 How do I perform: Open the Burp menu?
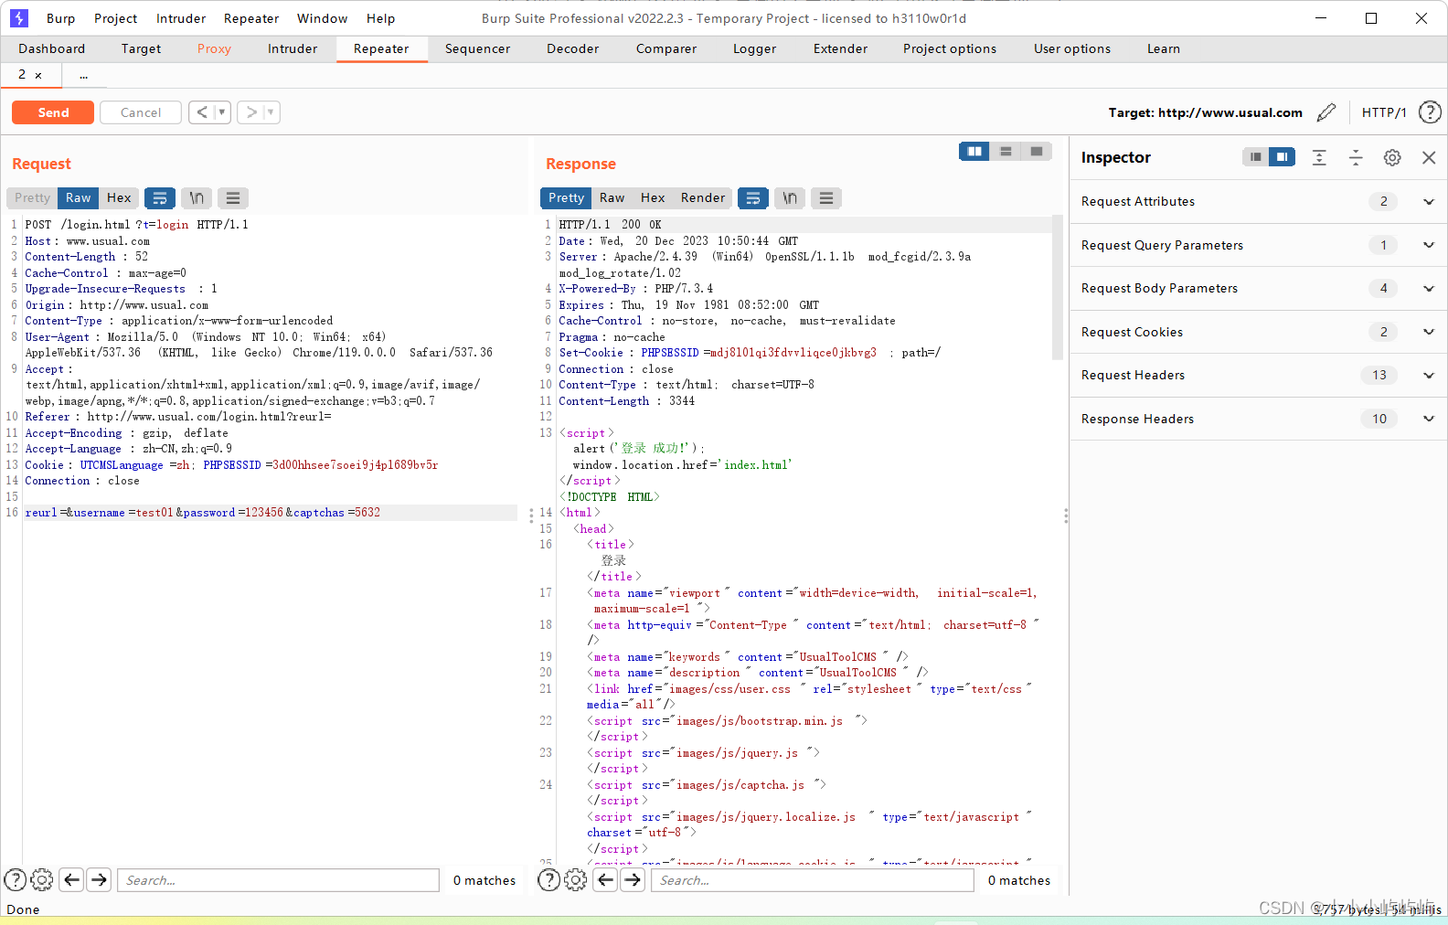click(61, 18)
